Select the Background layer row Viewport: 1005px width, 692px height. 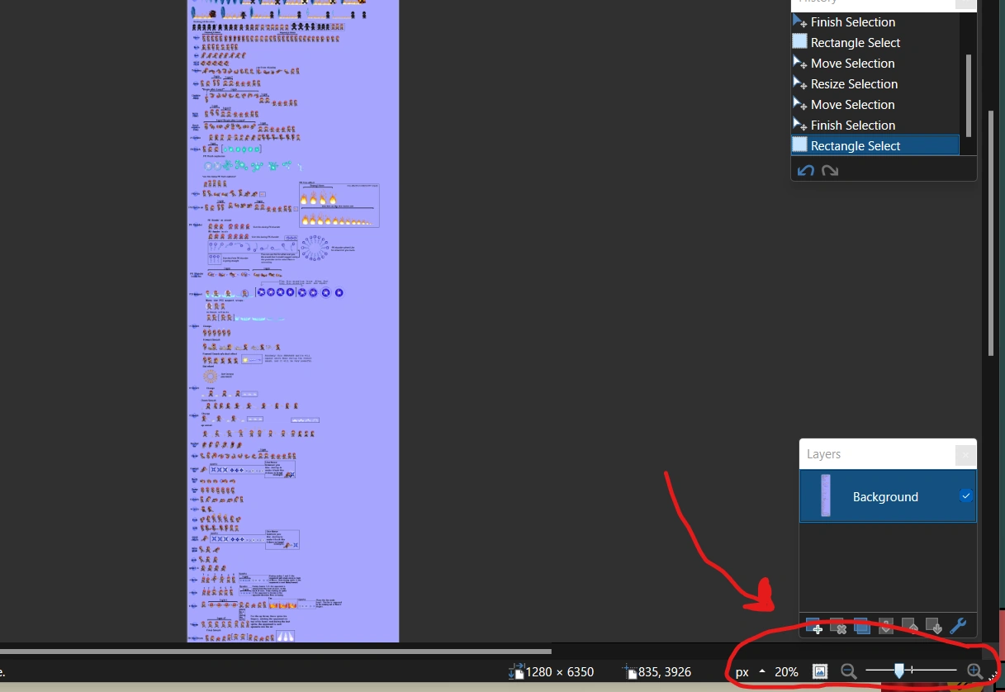click(x=888, y=496)
